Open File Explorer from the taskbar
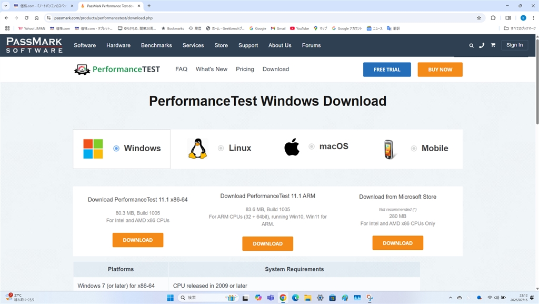This screenshot has height=304, width=539. tap(307, 298)
